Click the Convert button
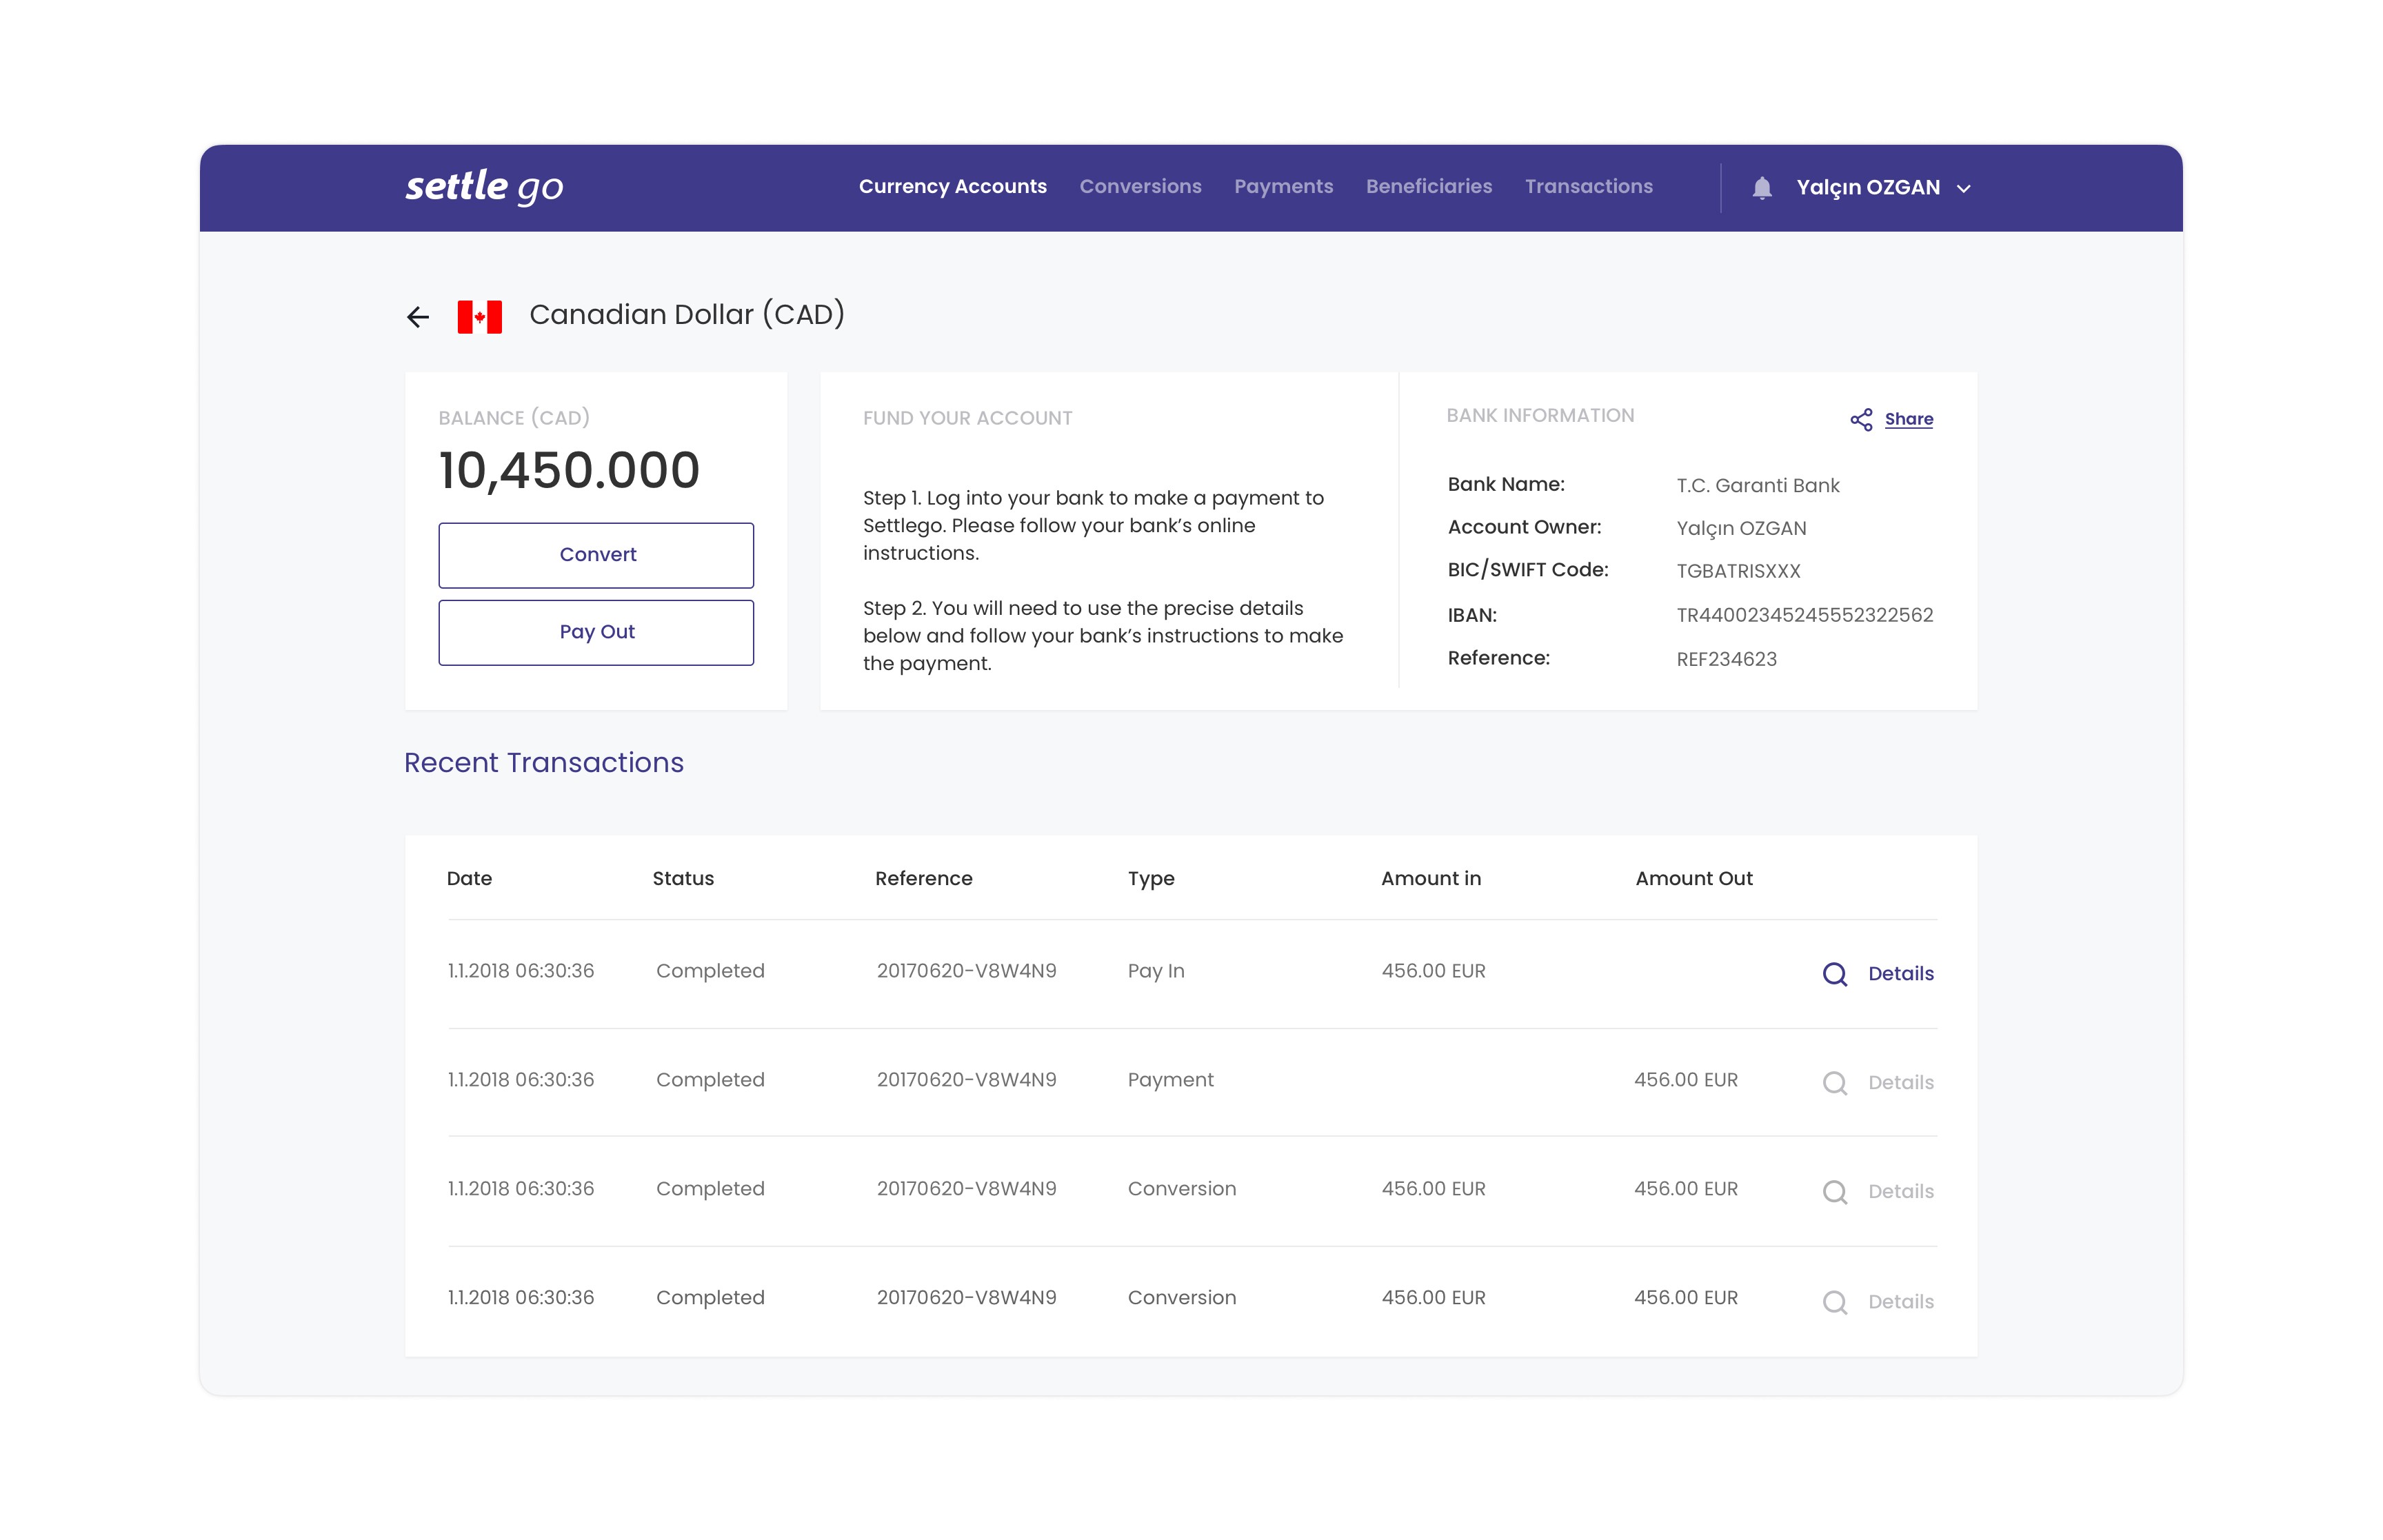Image resolution: width=2383 pixels, height=1540 pixels. pos(596,555)
